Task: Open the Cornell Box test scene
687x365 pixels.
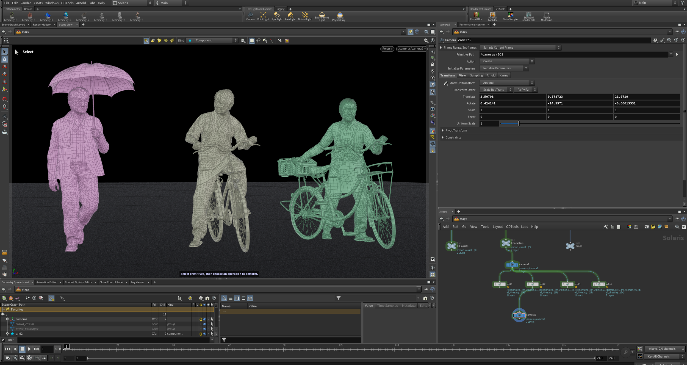Action: click(x=476, y=16)
